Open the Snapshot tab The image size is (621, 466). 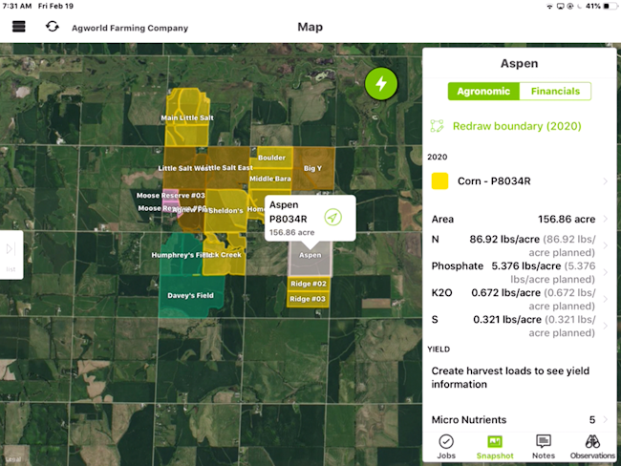coord(495,446)
